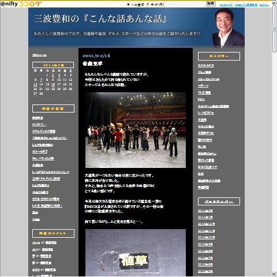
Task: Click the post title below the 2011/02/16 date
Action: click(x=92, y=63)
